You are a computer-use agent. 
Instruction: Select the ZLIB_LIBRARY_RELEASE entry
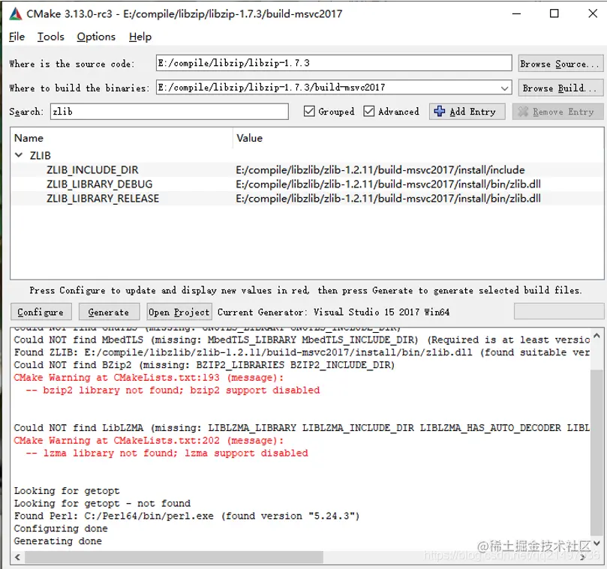[x=103, y=199]
